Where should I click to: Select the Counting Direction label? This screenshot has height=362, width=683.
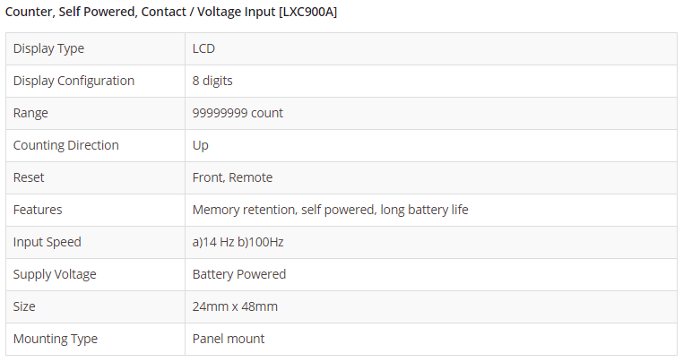point(65,145)
